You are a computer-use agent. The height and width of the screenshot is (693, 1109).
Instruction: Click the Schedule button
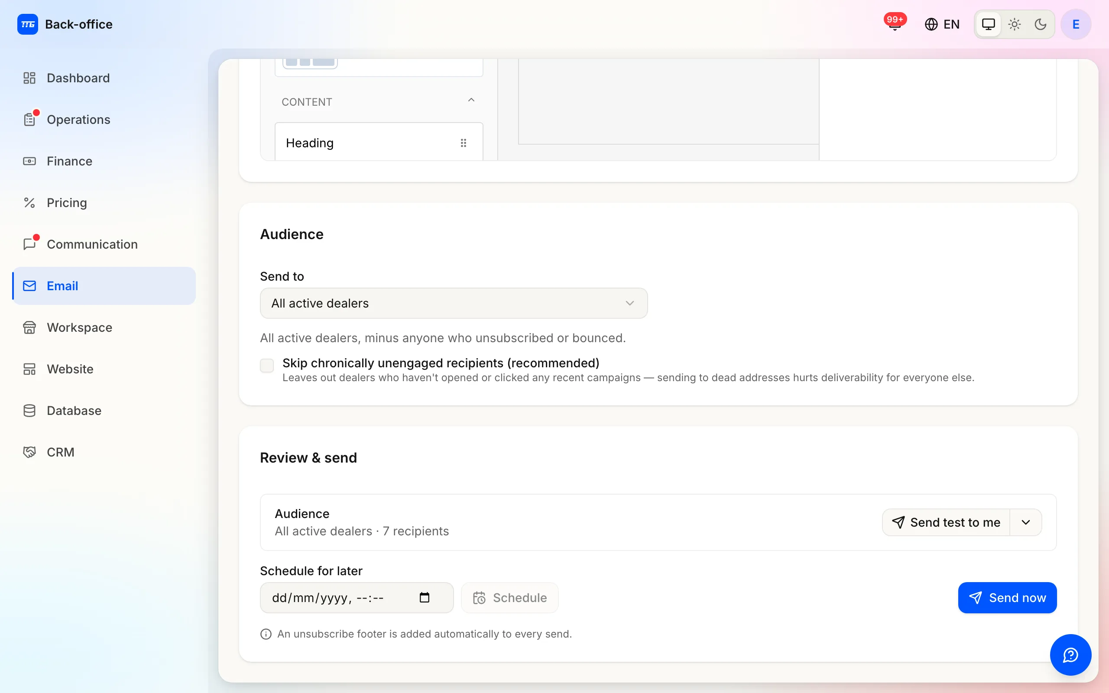pos(509,598)
